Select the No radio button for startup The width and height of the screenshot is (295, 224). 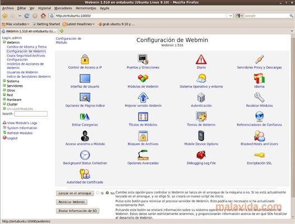107,193
